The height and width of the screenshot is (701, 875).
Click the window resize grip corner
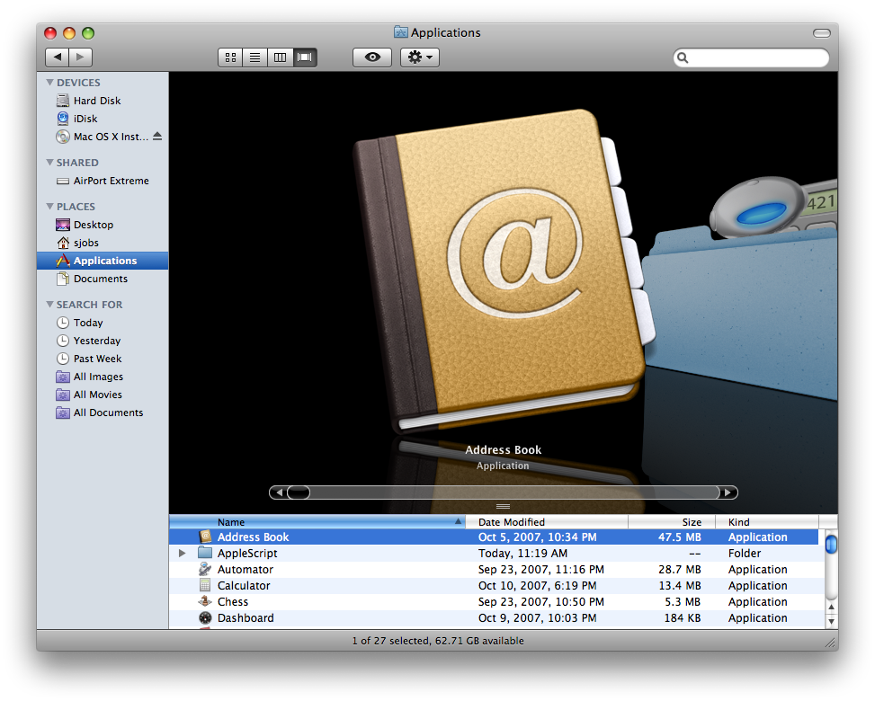pyautogui.click(x=831, y=643)
